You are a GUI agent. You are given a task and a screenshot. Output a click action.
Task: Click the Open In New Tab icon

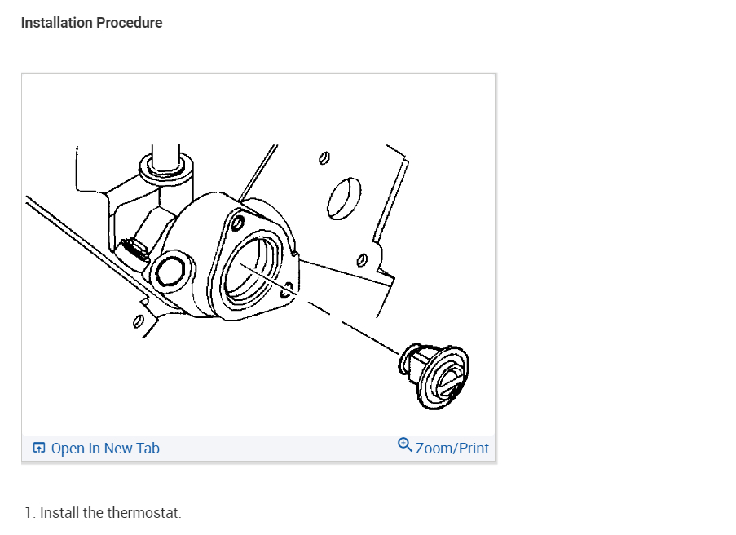[x=39, y=448]
